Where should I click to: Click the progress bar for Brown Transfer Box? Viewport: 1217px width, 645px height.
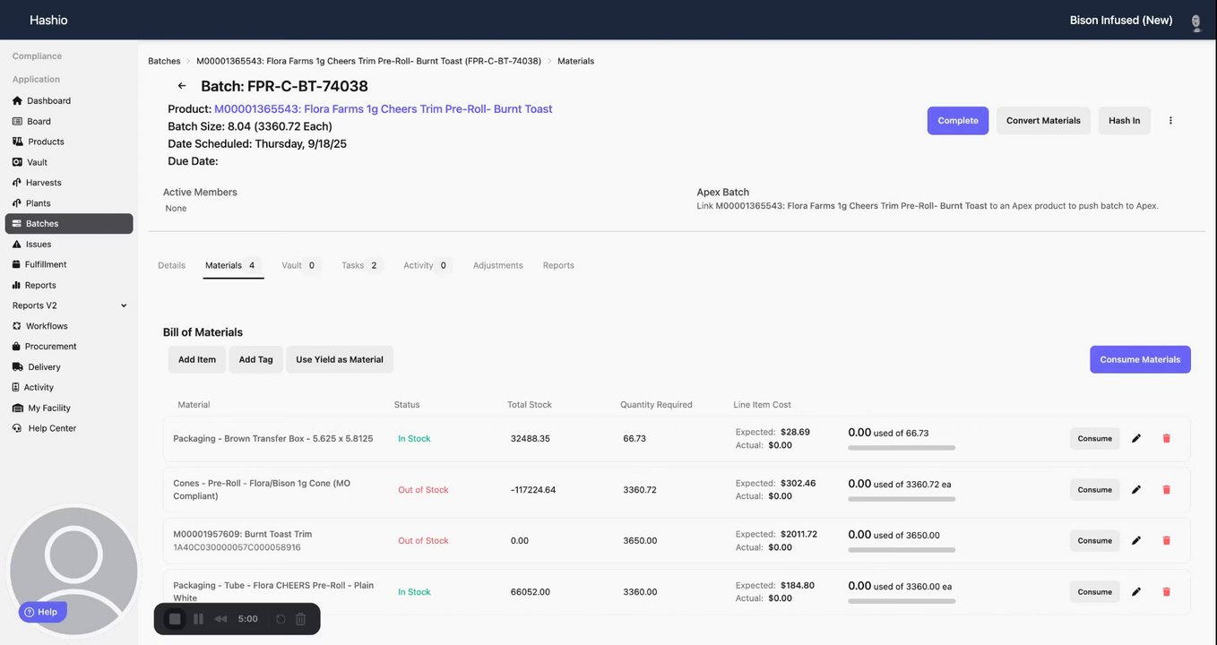(902, 447)
